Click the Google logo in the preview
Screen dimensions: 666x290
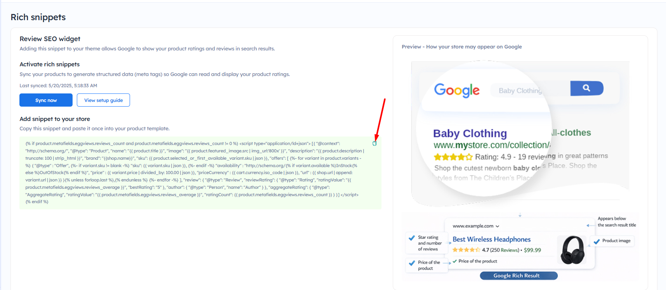pos(457,90)
